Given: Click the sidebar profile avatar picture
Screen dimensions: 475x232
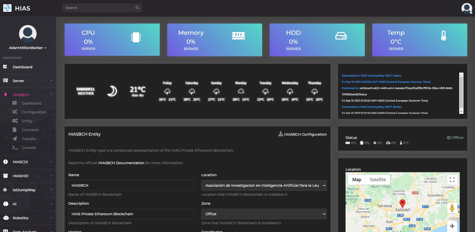Looking at the screenshot, I should 28,34.
